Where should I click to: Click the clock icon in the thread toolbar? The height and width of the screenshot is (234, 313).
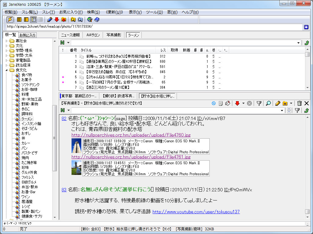(214, 103)
